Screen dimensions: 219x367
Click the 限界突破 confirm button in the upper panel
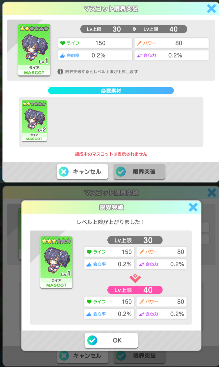point(139,172)
